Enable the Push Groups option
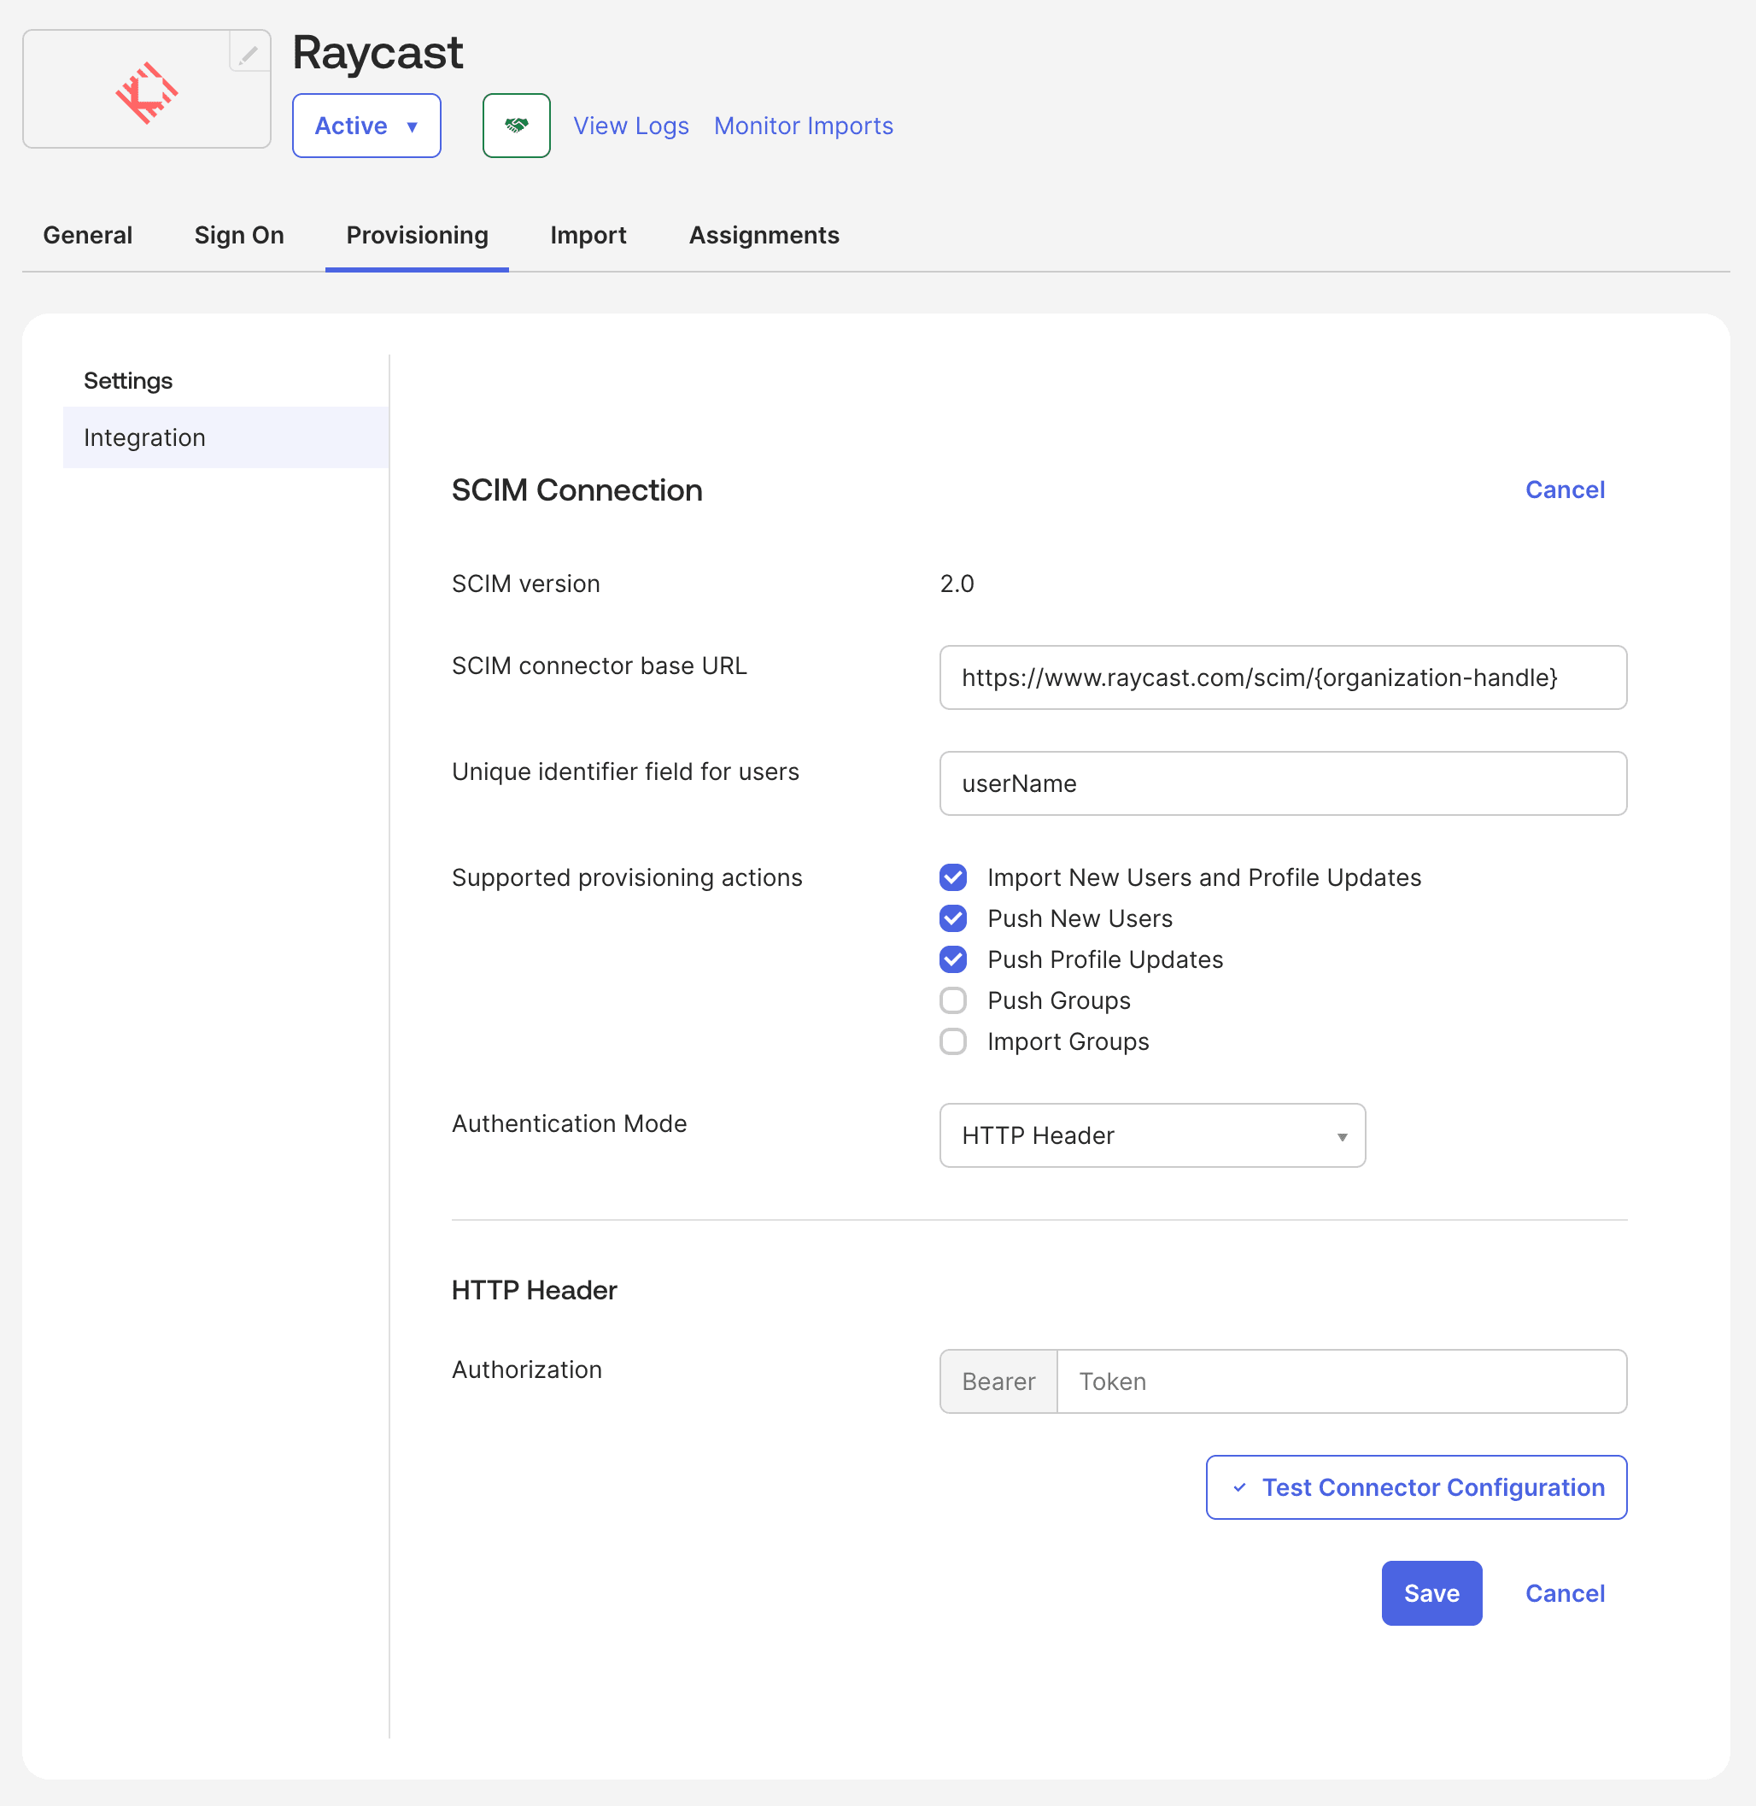The image size is (1756, 1806). 952,1000
